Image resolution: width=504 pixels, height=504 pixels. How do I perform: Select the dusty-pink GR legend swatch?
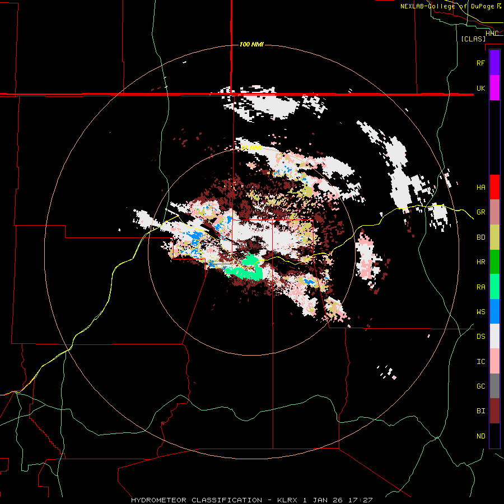(494, 212)
